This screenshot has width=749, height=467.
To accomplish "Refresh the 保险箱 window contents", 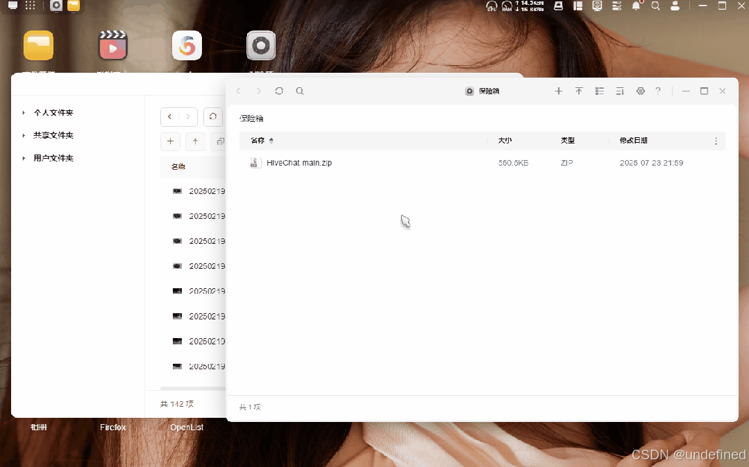I will (279, 91).
